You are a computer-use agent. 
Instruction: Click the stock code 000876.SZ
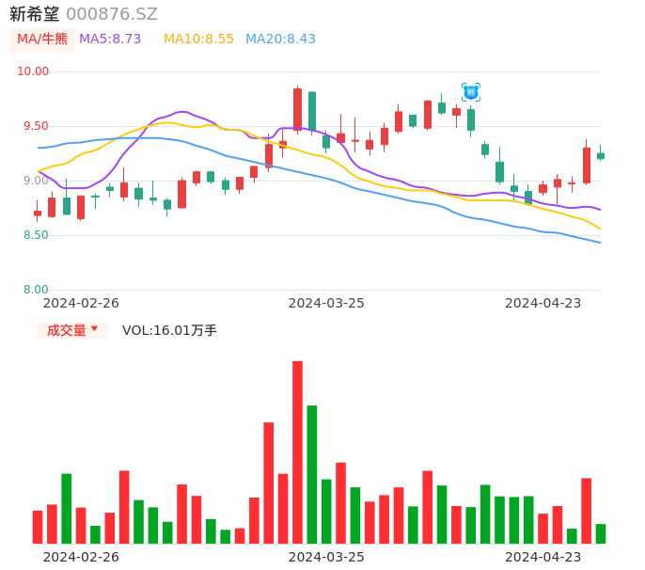[112, 14]
